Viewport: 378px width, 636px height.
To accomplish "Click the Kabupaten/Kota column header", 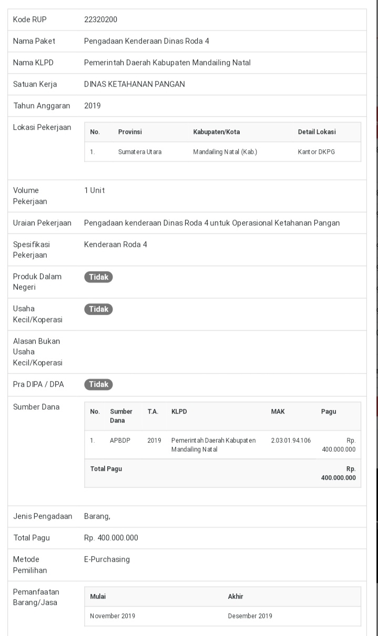I will (217, 132).
